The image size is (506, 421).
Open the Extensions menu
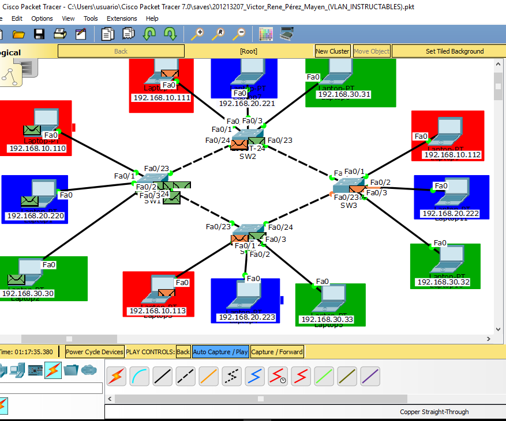pyautogui.click(x=122, y=18)
